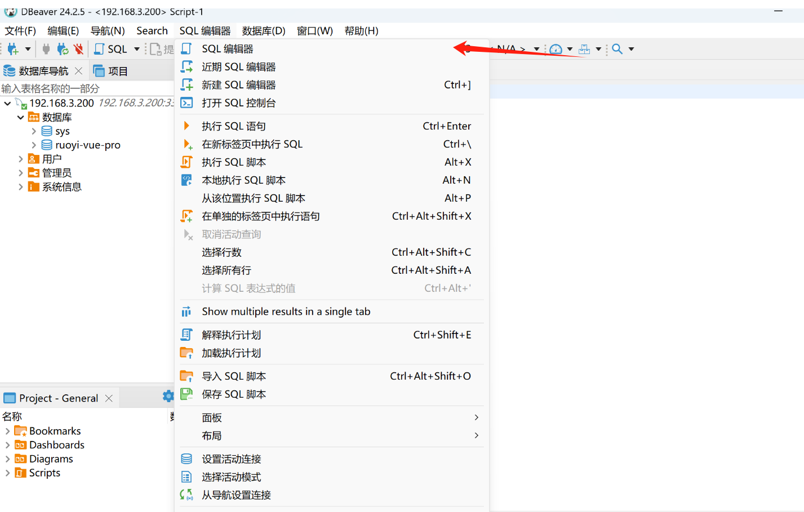Collapse the 192.168.3.200 connection node
Screen dimensions: 804x512
(x=7, y=103)
